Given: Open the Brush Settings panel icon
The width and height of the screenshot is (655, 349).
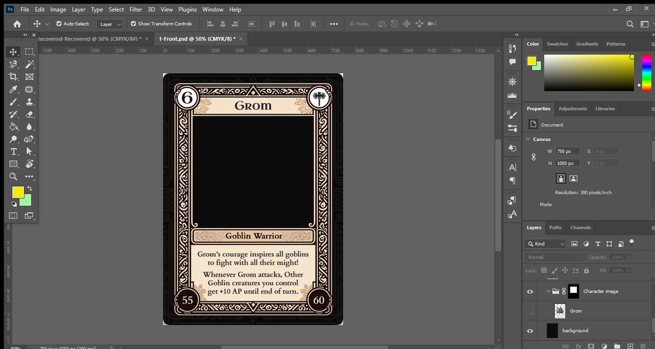Looking at the screenshot, I should 512,114.
